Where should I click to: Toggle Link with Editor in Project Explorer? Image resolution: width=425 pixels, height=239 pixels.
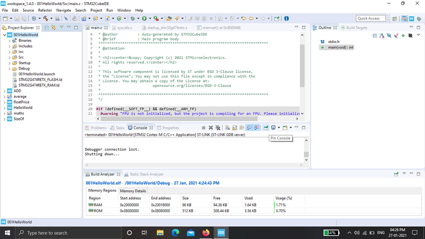tap(54, 28)
